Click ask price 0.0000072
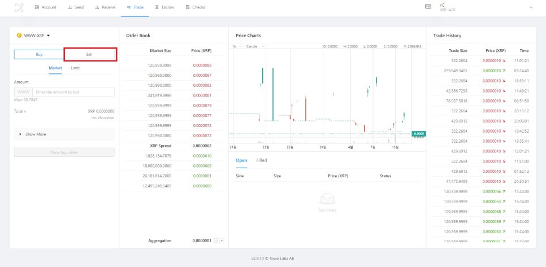Screen dimensions: 546x267 [x=202, y=135]
